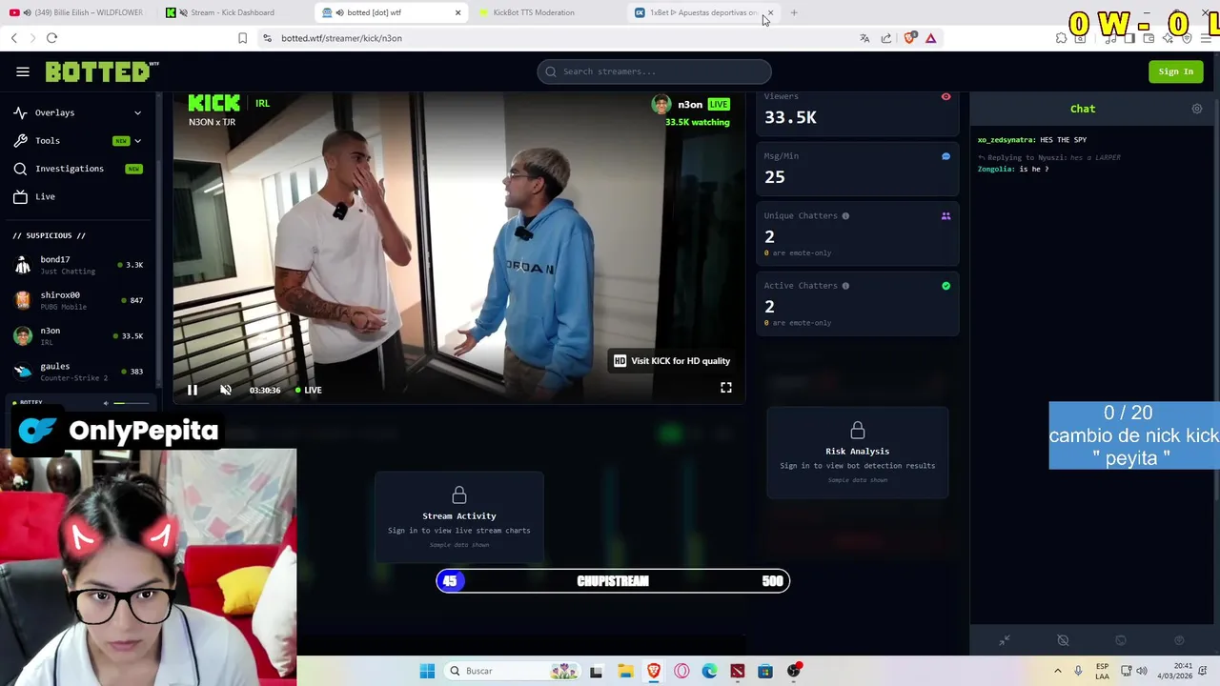
Task: Show hidden system tray icons
Action: click(1057, 671)
